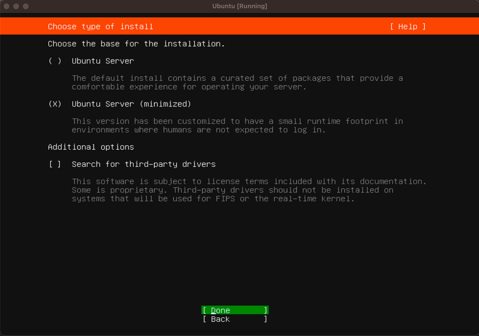Click the default install description text
Image resolution: width=479 pixels, height=336 pixels.
[237, 82]
